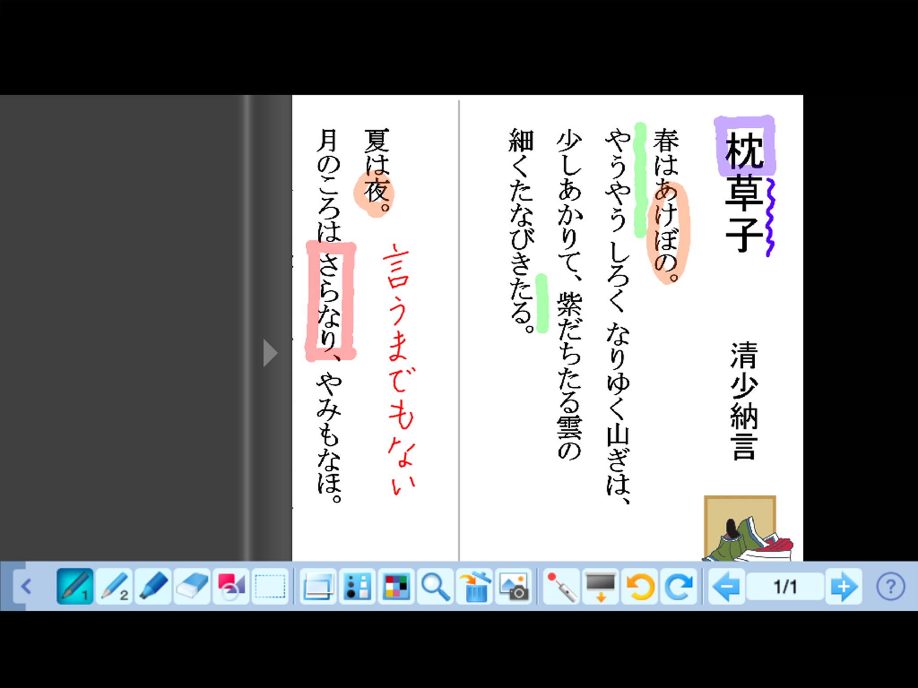Undo the last stroke
This screenshot has width=918, height=688.
pyautogui.click(x=640, y=586)
